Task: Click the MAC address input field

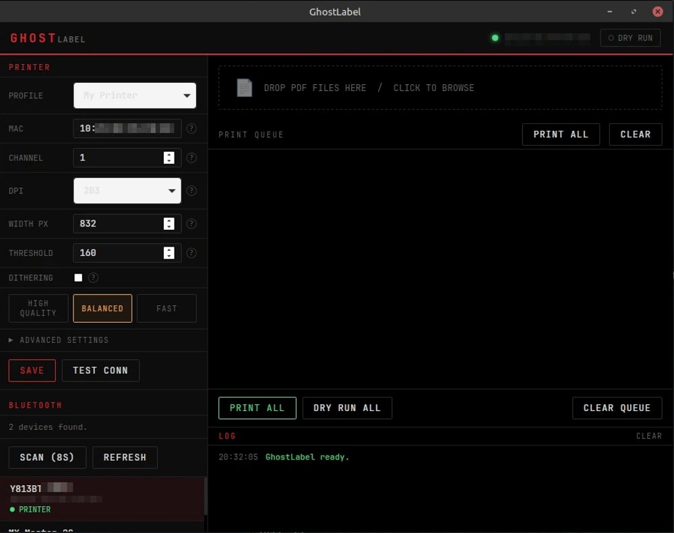Action: [127, 129]
